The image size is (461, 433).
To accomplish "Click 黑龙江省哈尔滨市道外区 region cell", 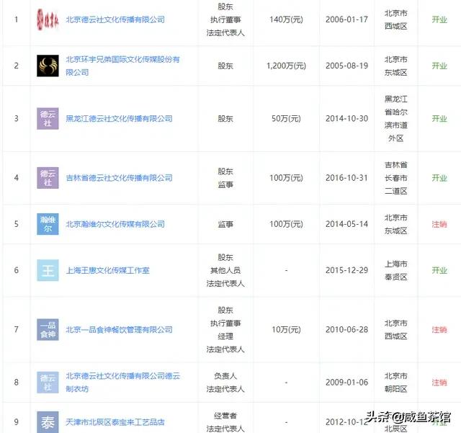I will (395, 119).
